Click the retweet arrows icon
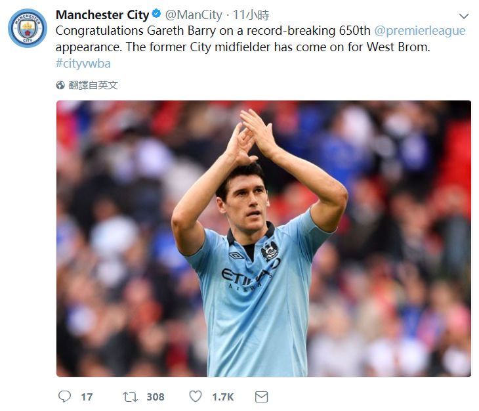The image size is (479, 411). click(130, 397)
